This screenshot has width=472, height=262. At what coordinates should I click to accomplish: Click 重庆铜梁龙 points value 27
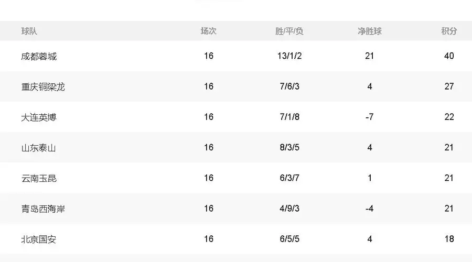(449, 86)
